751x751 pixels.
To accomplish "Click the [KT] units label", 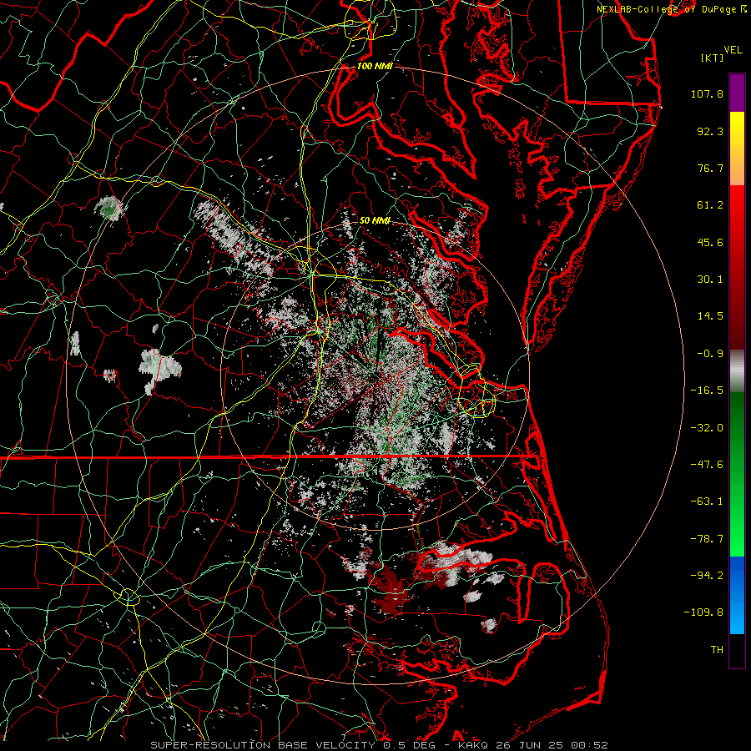I will (x=713, y=58).
